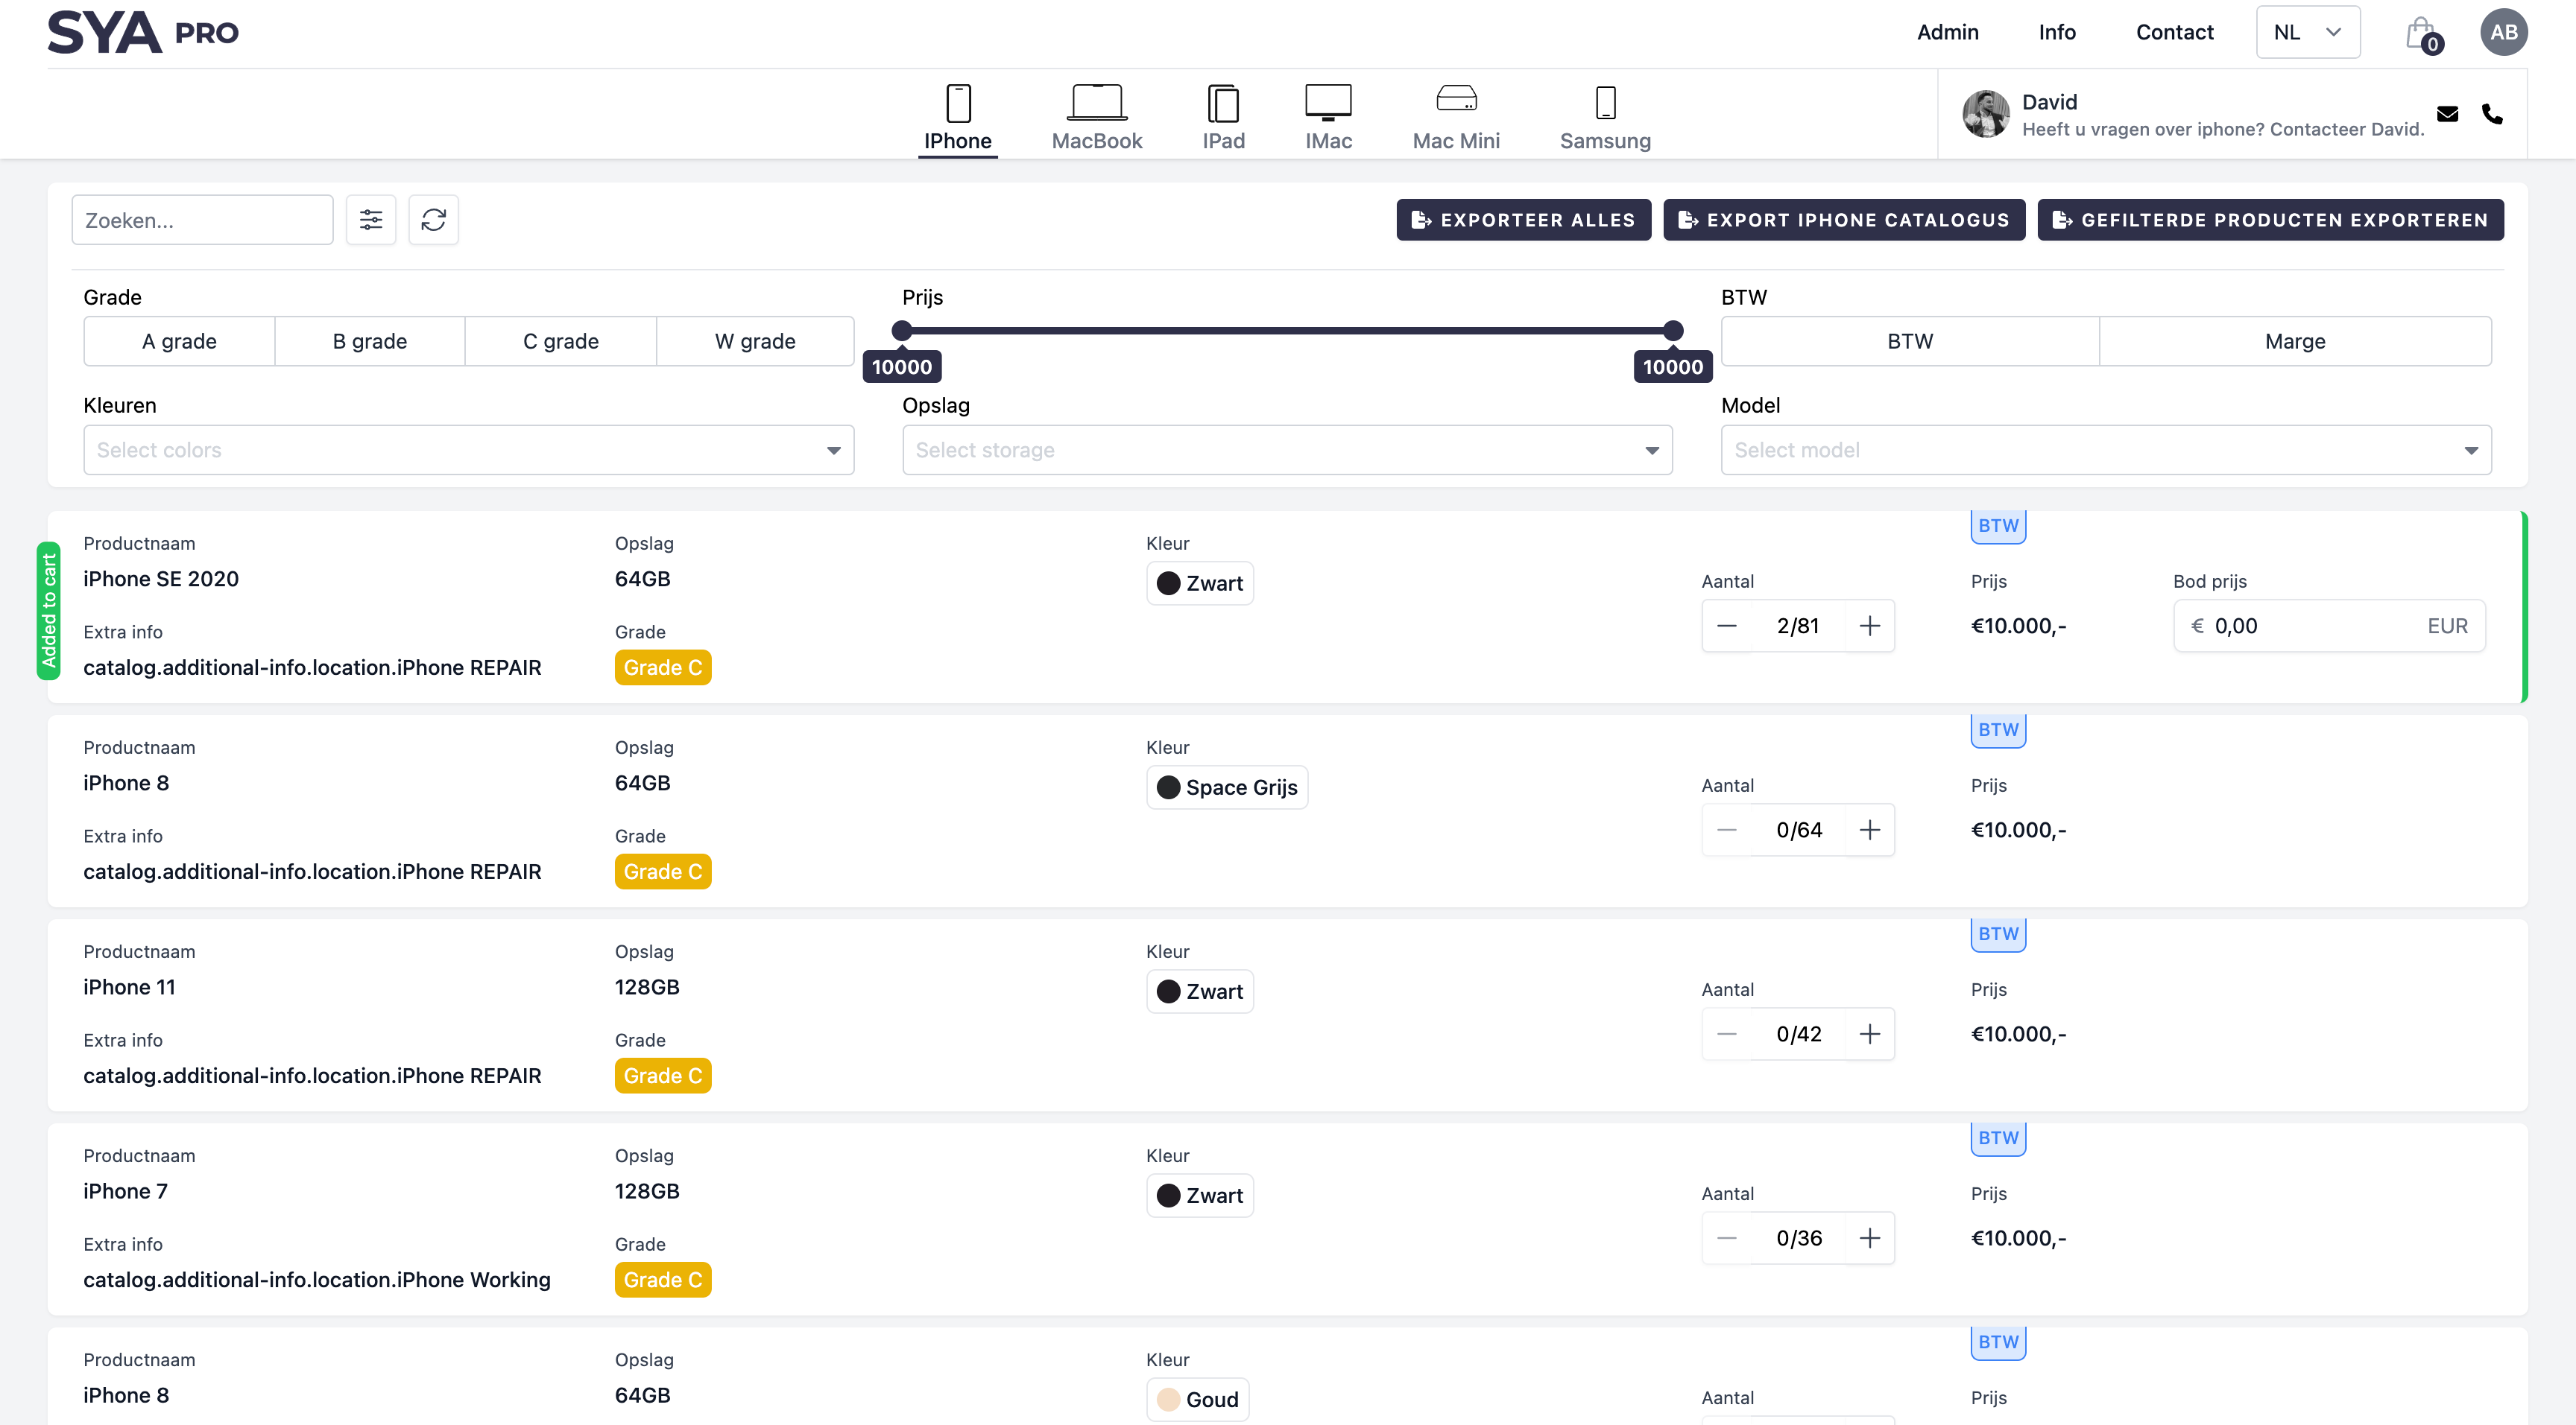Open the NL language dropdown
This screenshot has width=2576, height=1425.
click(2307, 32)
